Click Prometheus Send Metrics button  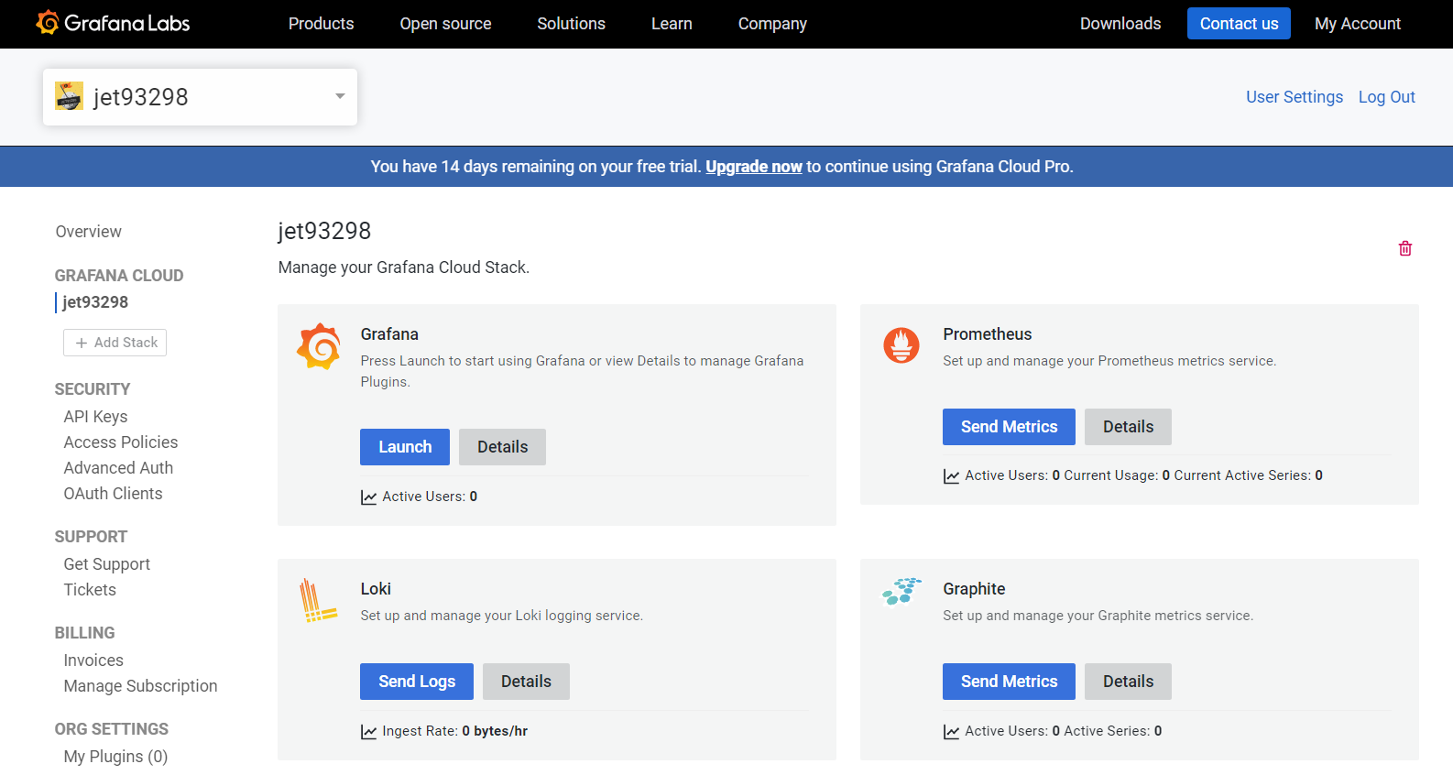[x=1009, y=427]
